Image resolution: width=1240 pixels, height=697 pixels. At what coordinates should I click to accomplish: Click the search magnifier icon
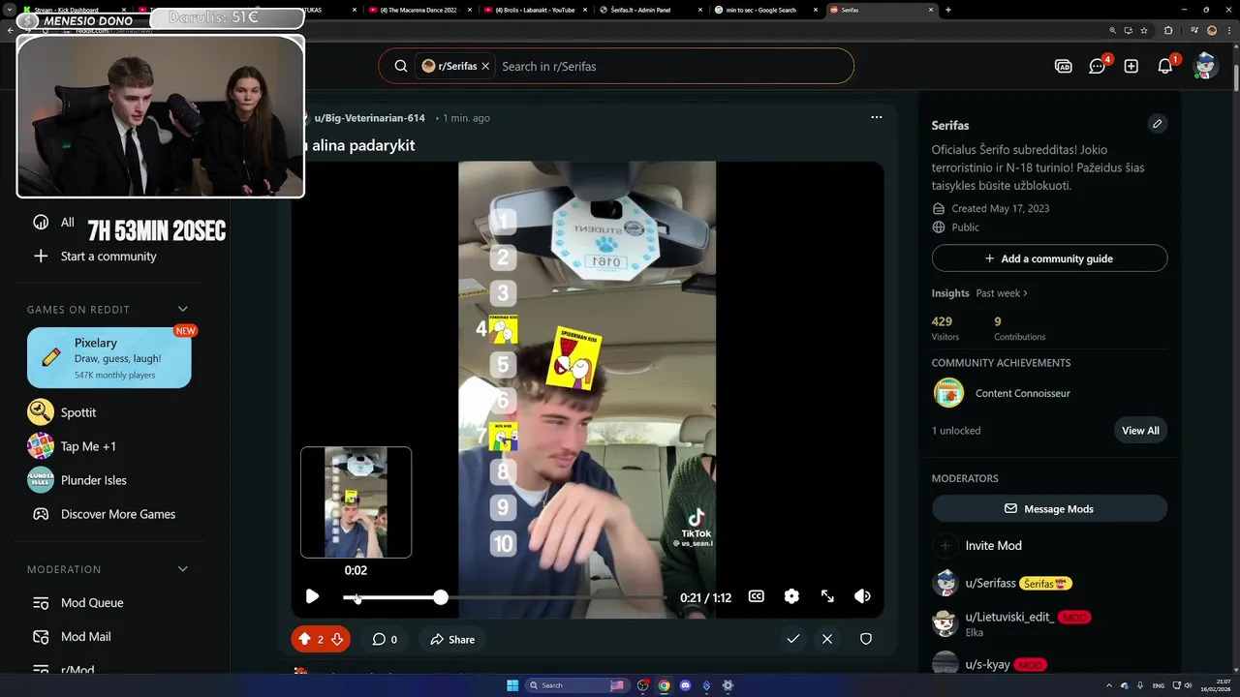(x=400, y=66)
